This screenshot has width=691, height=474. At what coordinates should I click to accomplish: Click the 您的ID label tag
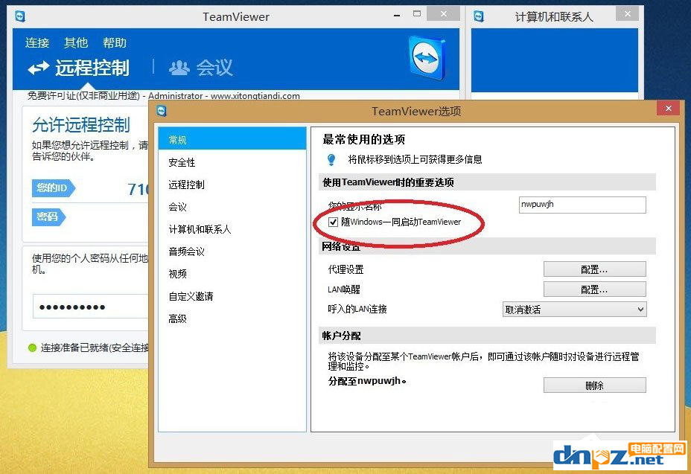[54, 188]
